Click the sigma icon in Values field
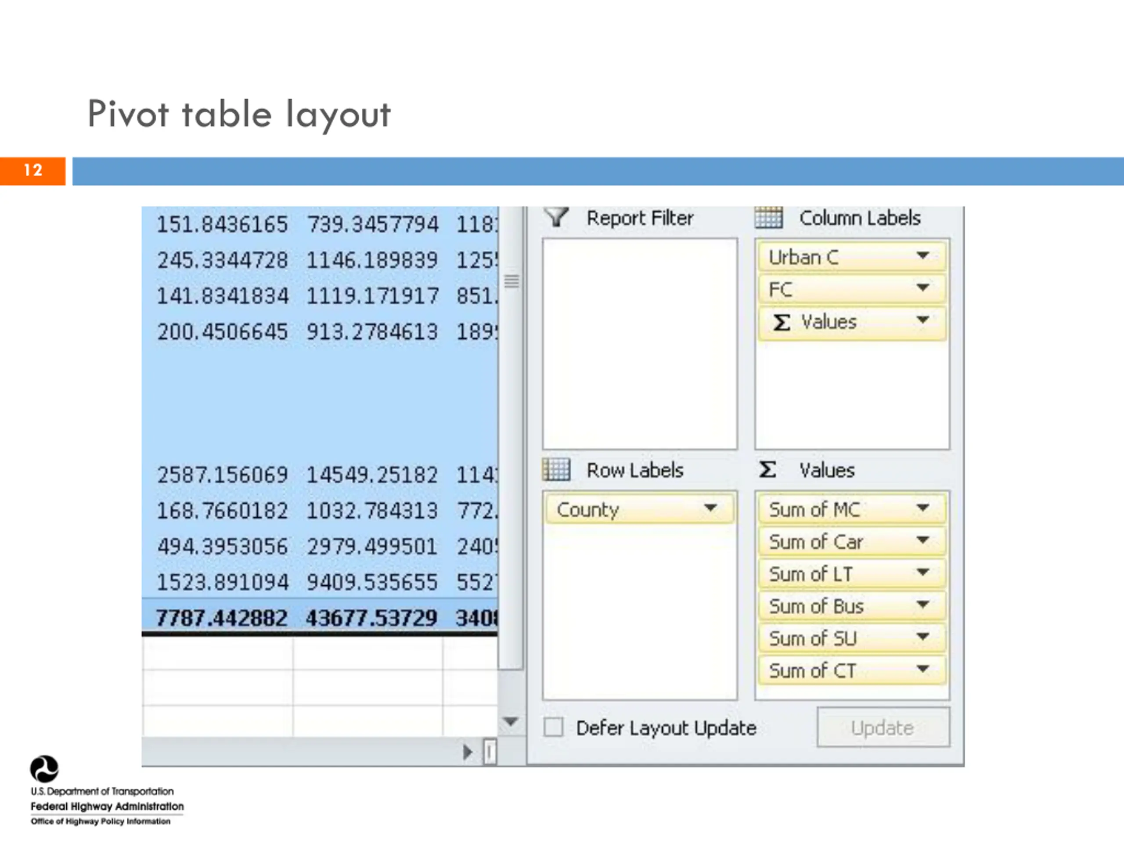 [x=782, y=322]
